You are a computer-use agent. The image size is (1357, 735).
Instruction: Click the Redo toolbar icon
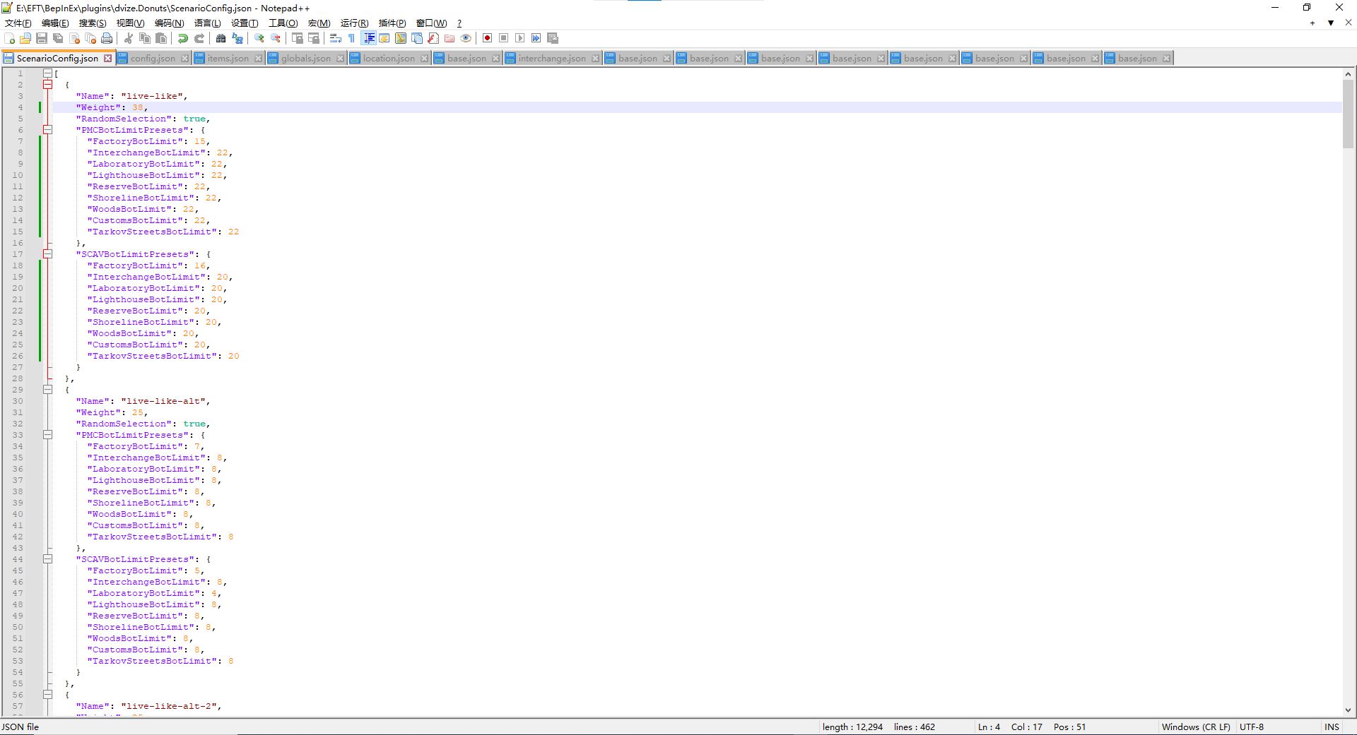click(199, 38)
